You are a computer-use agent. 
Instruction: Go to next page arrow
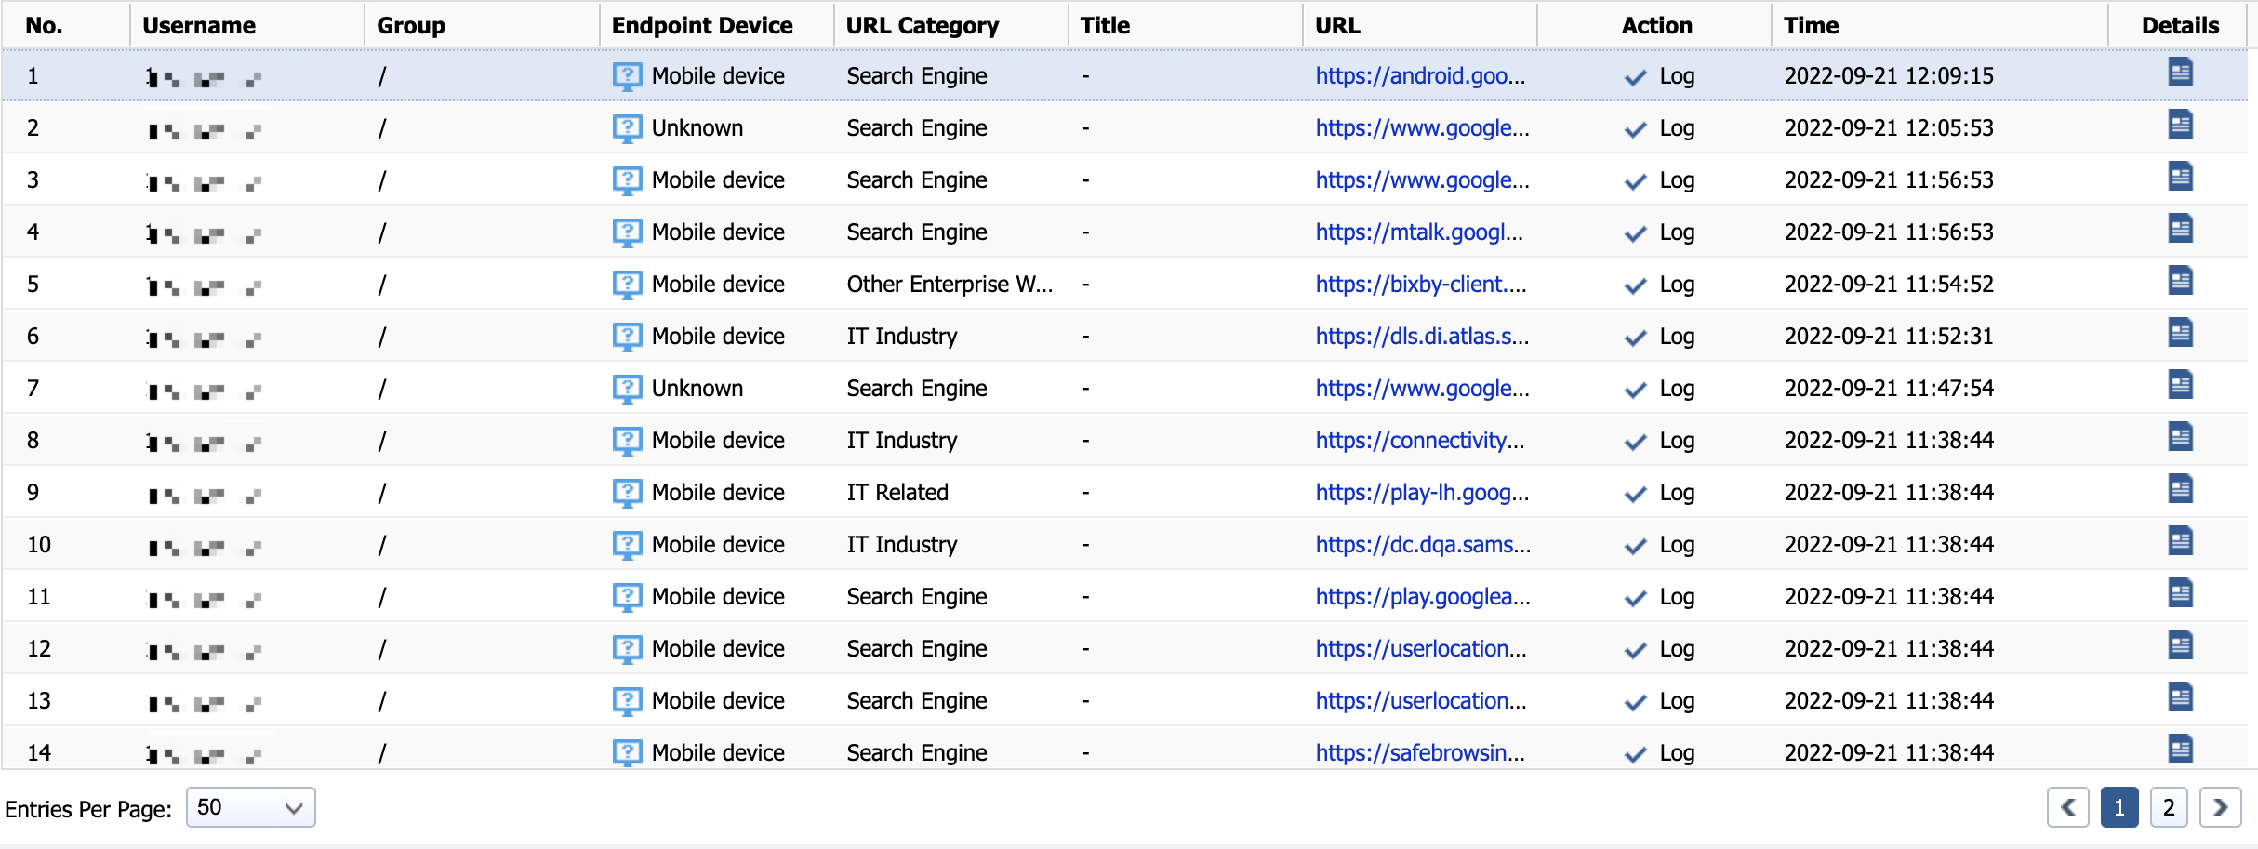pyautogui.click(x=2220, y=807)
